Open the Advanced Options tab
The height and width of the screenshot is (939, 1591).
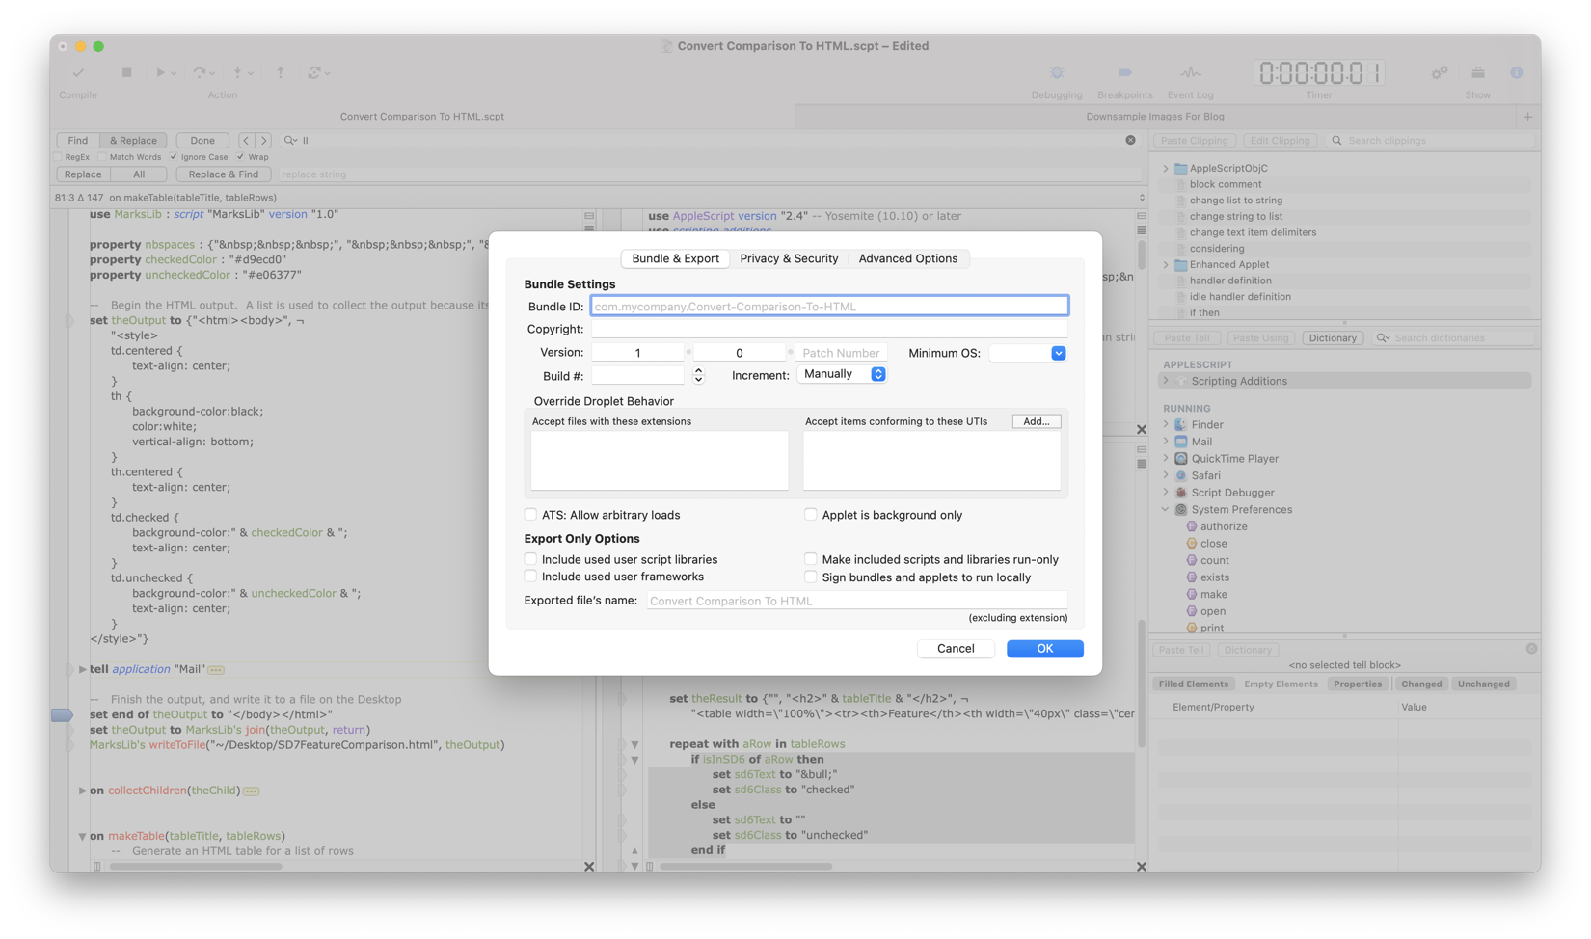click(908, 258)
